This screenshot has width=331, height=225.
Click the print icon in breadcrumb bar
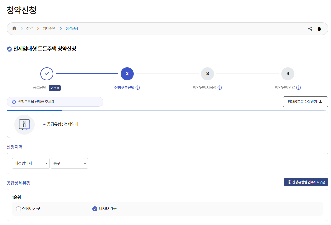click(319, 29)
